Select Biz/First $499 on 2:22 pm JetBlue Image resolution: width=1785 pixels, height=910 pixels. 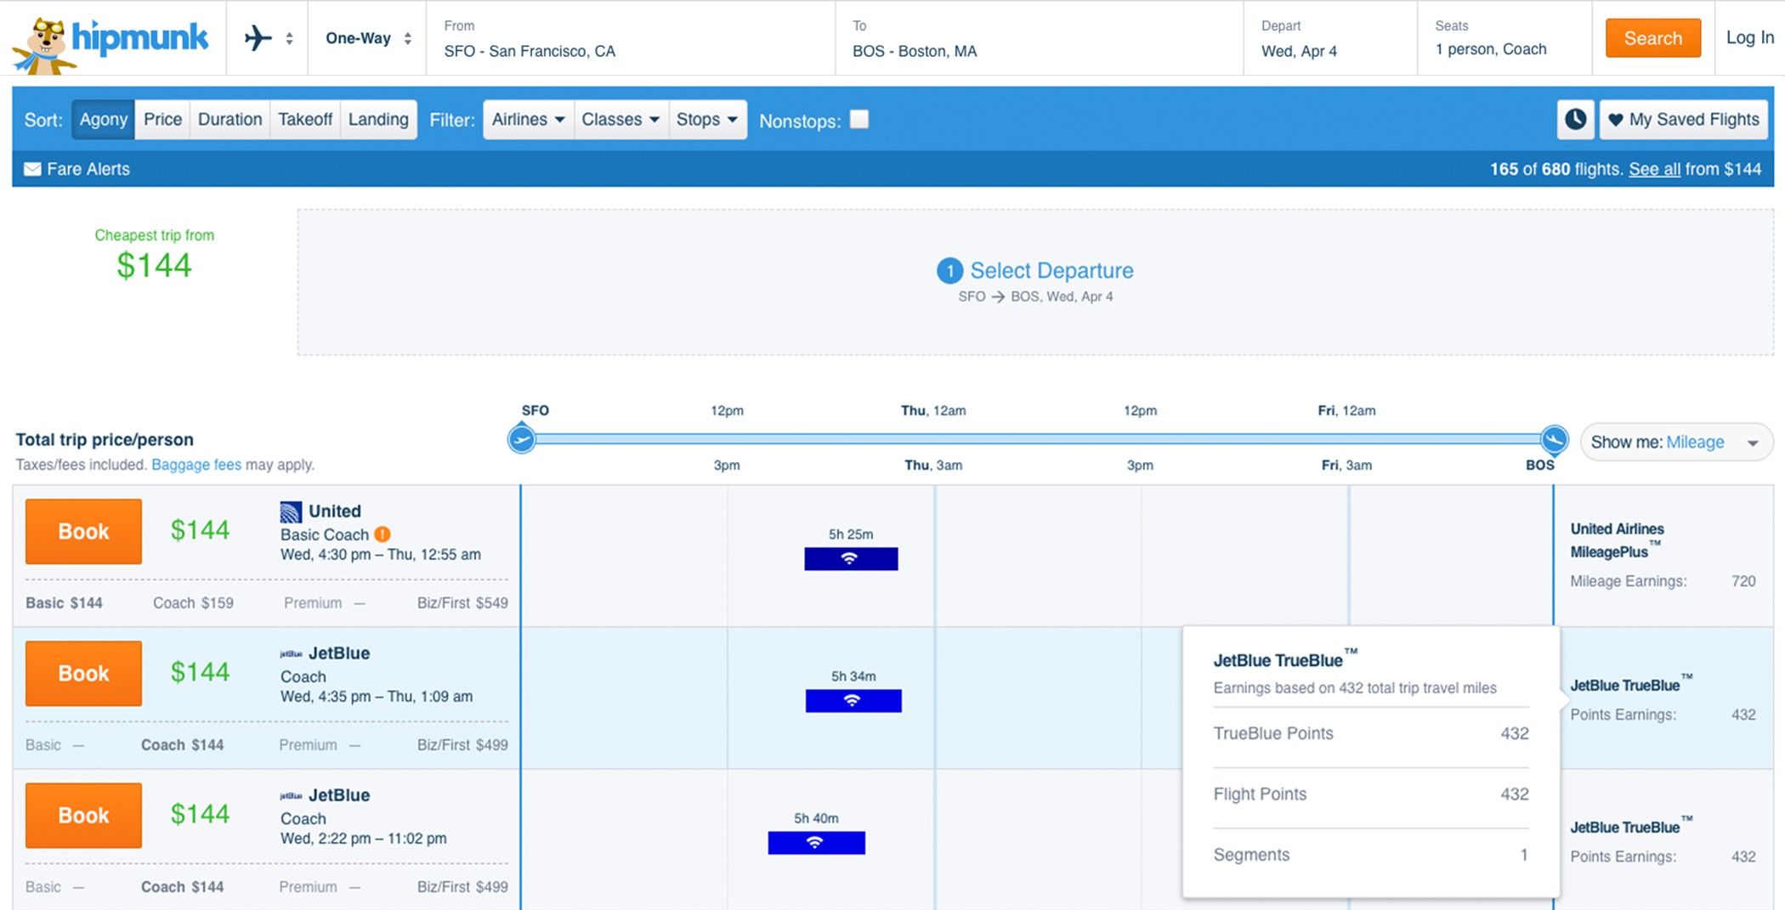point(462,887)
